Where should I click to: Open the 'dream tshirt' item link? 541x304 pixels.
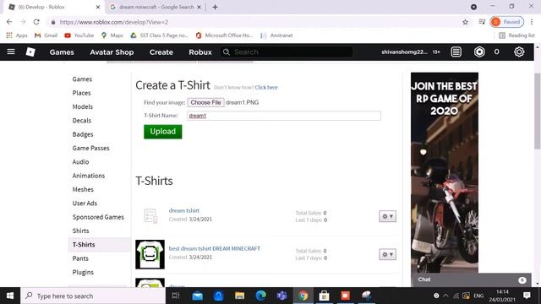click(184, 210)
